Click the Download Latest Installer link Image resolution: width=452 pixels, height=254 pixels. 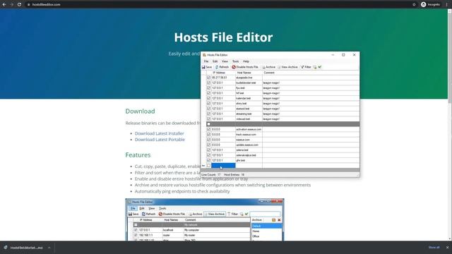[159, 133]
